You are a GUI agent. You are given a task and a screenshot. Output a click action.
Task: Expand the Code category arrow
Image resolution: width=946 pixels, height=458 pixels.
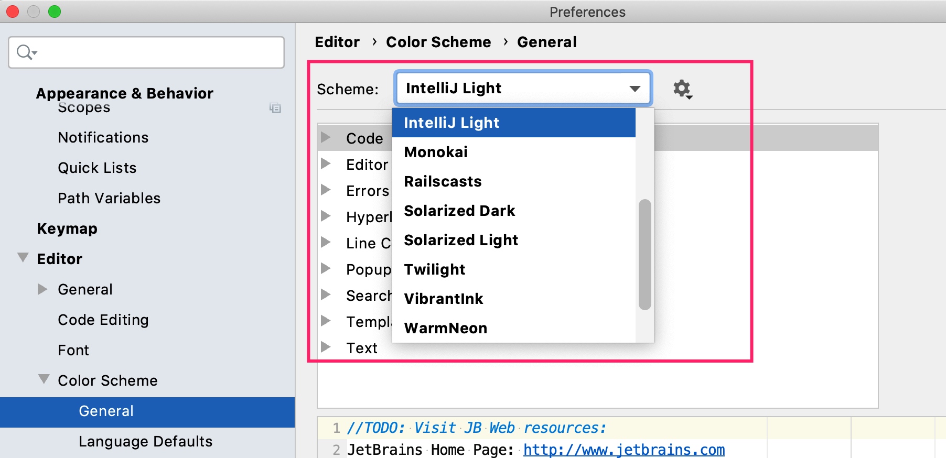326,137
